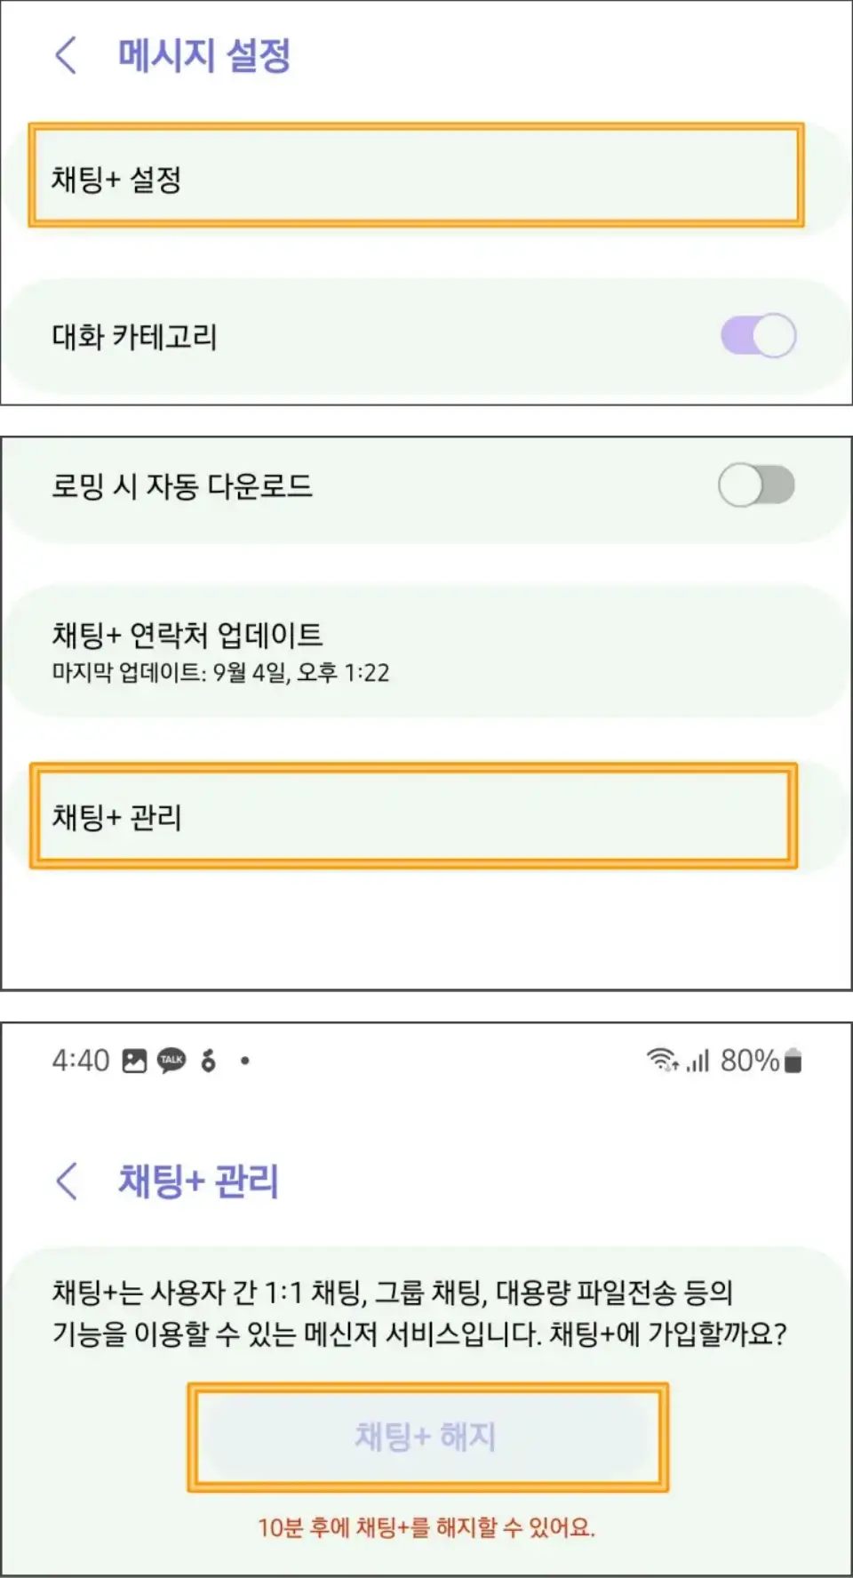
Task: Click the cellular signal strength icon
Action: tap(698, 1060)
